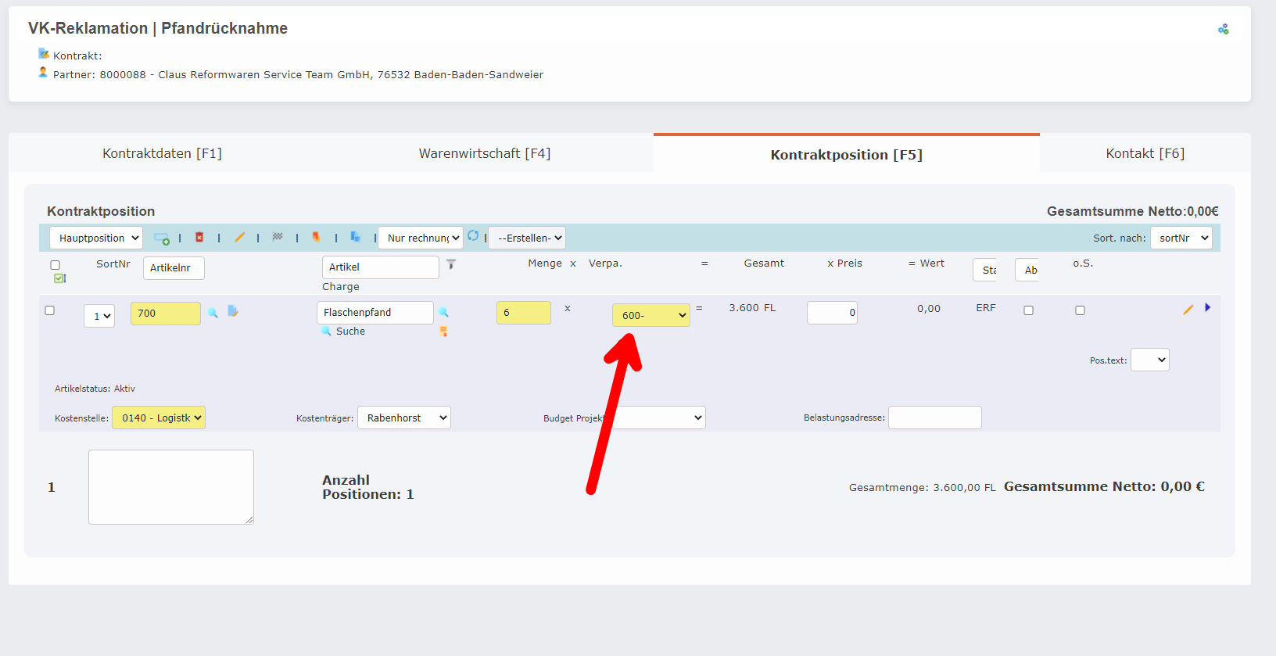Viewport: 1276px width, 656px height.
Task: Click the Menge field containing 6
Action: [524, 312]
